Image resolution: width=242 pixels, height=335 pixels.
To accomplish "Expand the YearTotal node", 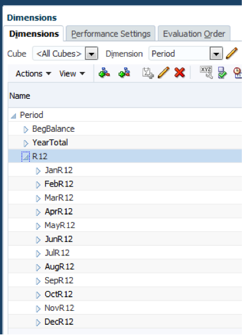I will point(26,143).
